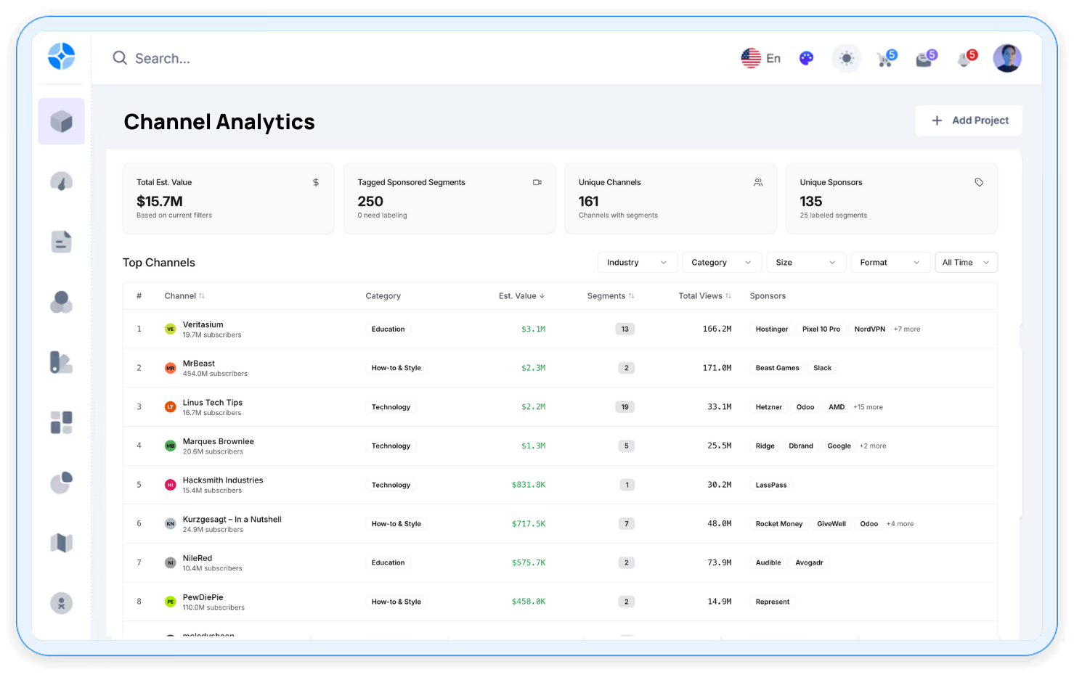Click the 19 segments badge

pyautogui.click(x=625, y=407)
